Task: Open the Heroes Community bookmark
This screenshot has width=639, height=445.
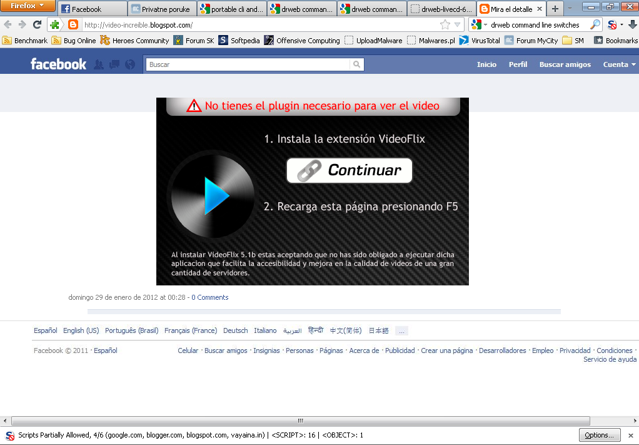Action: pos(134,41)
